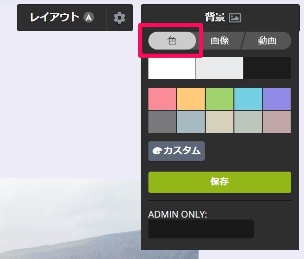Switch to the 画像 image tab
This screenshot has width=304, height=259.
click(220, 40)
